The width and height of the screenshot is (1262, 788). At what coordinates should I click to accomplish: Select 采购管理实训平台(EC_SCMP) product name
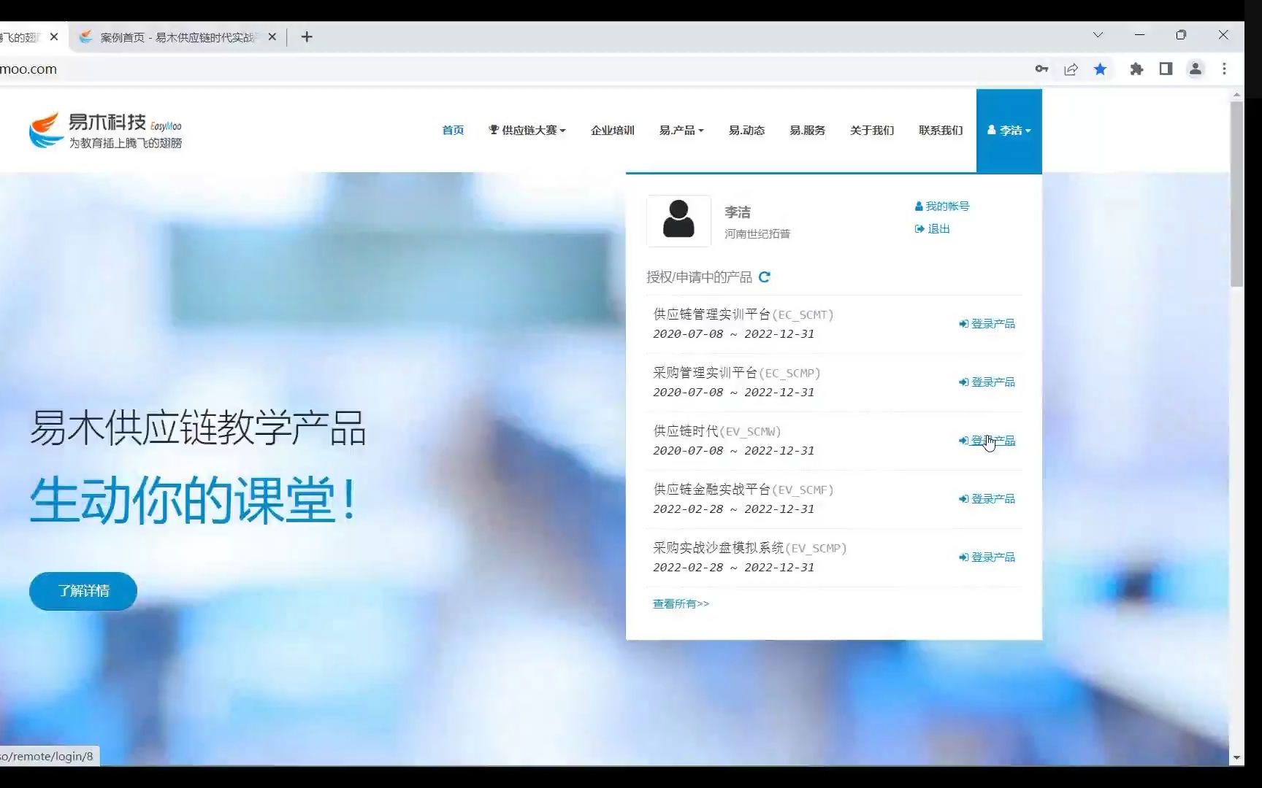tap(736, 373)
